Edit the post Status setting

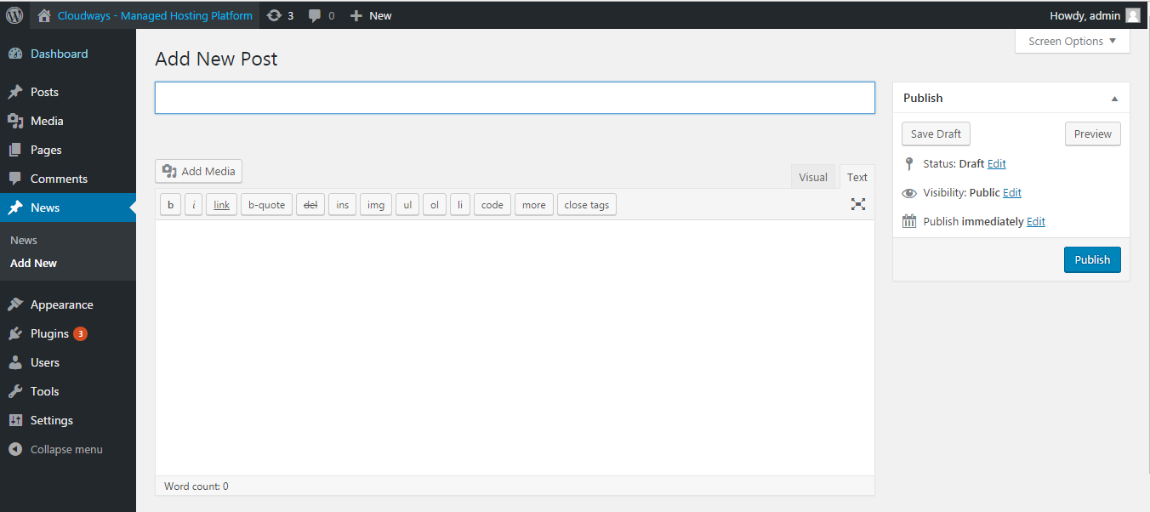click(x=996, y=163)
